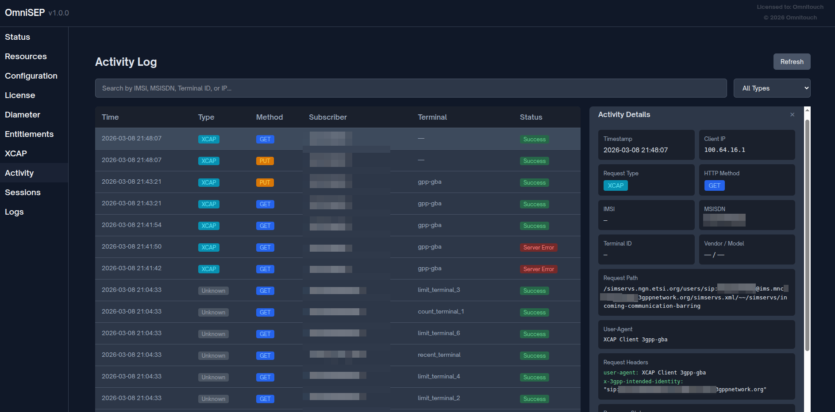
Task: Click Unknown type badge for limit_terminal_3
Action: [213, 291]
